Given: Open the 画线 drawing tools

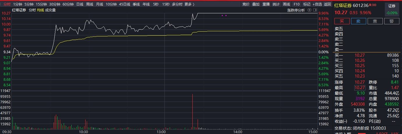Looking at the screenshot, I should coord(286,4).
